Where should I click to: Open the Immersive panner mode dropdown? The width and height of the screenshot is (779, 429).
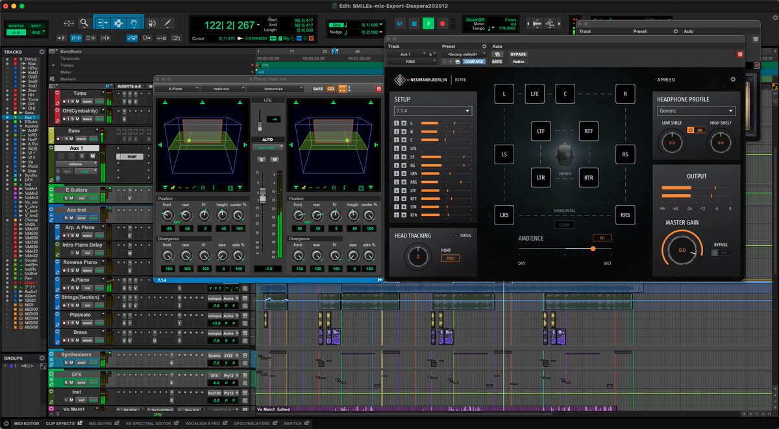tap(275, 89)
